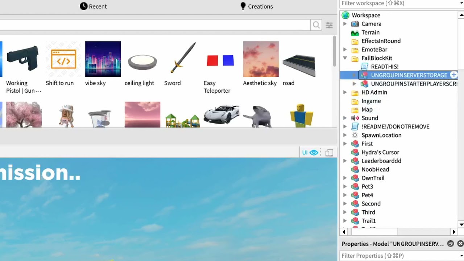Image resolution: width=464 pixels, height=261 pixels.
Task: Select the Third model icon
Action: tap(355, 212)
